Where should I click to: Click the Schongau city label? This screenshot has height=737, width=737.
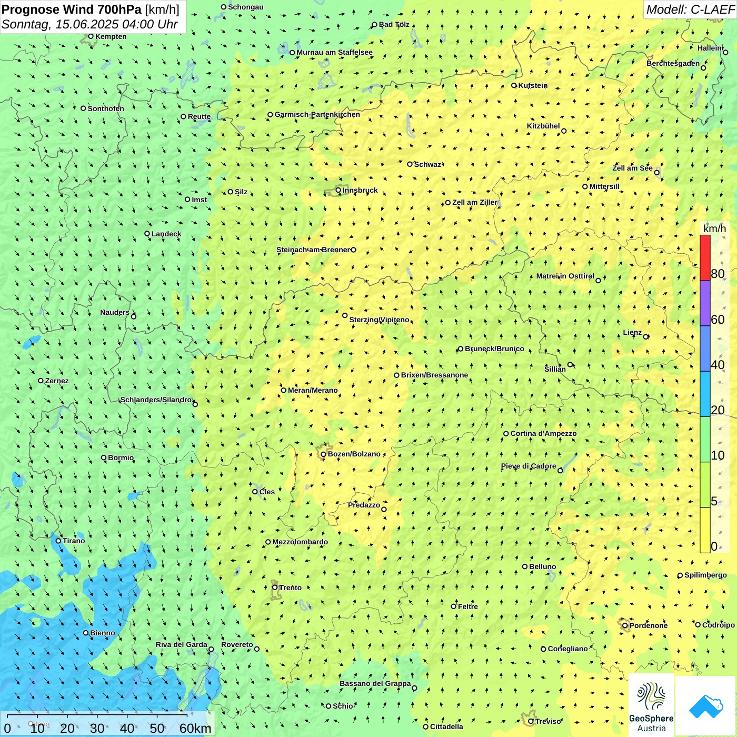point(245,7)
